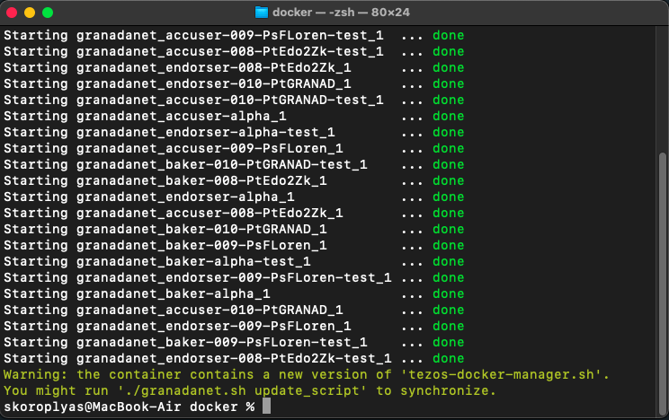Click 'done' on the endorser-alpha_1 line

[448, 197]
